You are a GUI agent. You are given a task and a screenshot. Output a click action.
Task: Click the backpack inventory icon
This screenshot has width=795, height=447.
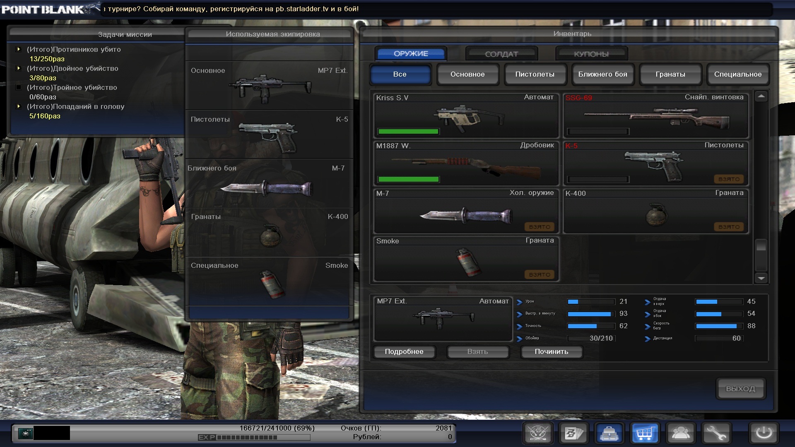tap(609, 433)
